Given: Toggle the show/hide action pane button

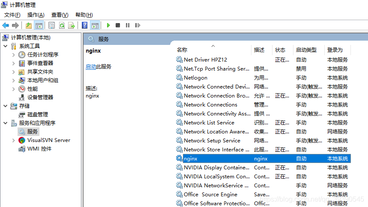Looking at the screenshot, I should (95, 26).
